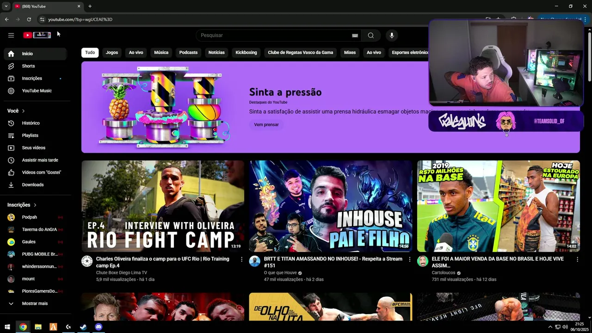592x333 pixels.
Task: Open mount channel subscription
Action: pos(35,279)
